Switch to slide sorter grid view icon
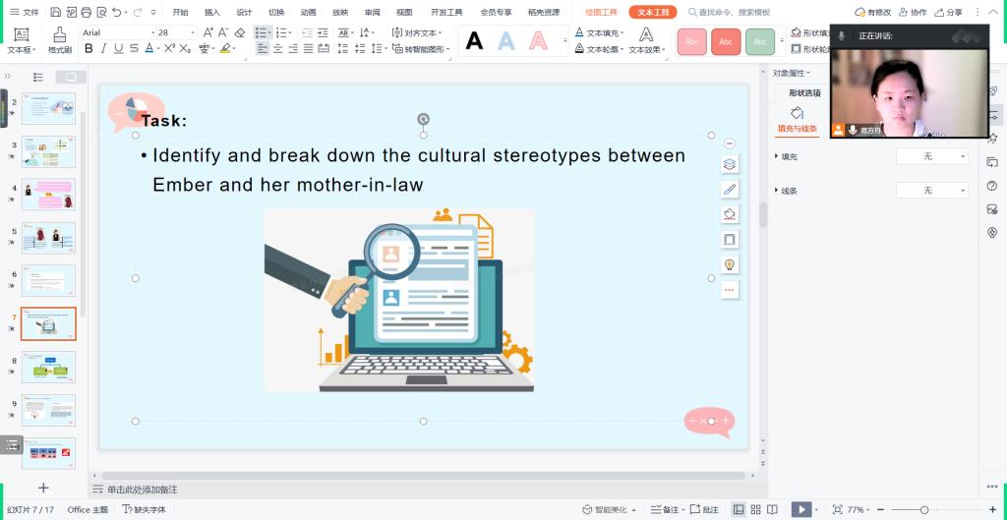This screenshot has height=520, width=1007. [x=755, y=509]
